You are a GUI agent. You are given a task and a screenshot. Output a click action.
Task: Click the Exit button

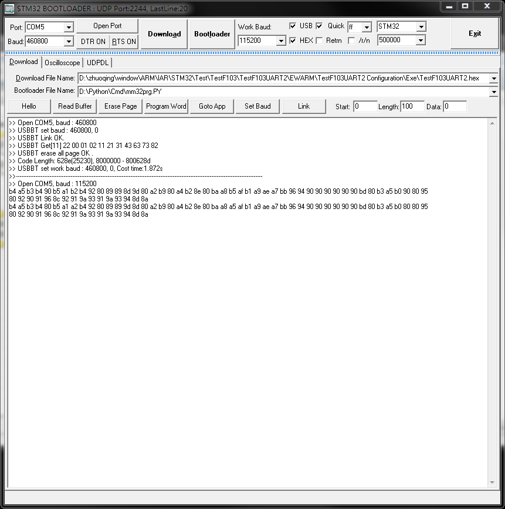(x=475, y=33)
